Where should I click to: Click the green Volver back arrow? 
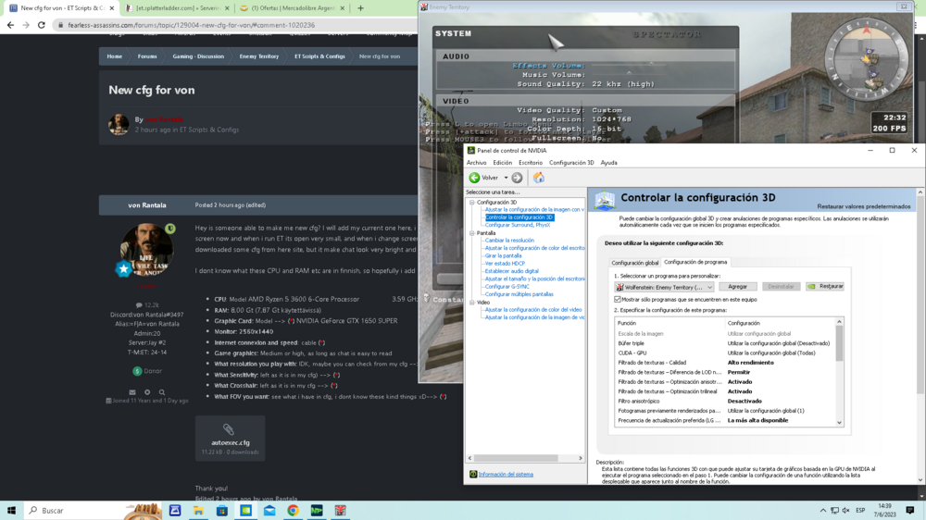(x=474, y=178)
